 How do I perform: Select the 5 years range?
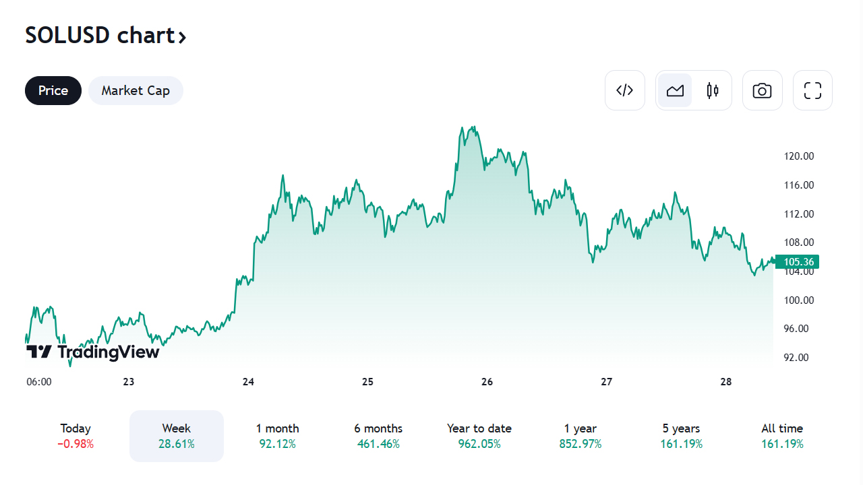click(681, 436)
